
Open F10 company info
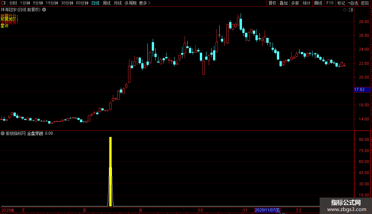click(x=330, y=3)
